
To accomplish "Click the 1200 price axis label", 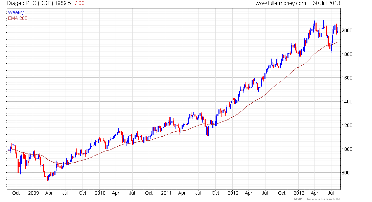I will click(x=347, y=126).
